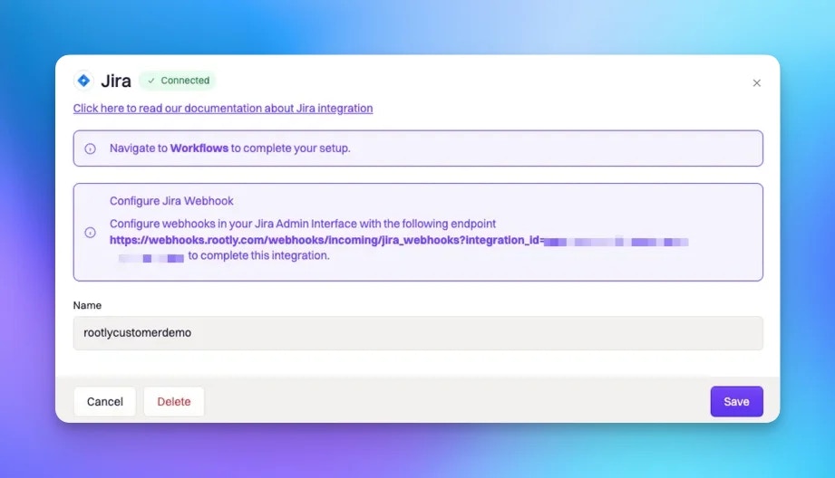Click the Jira logo icon

coord(83,81)
